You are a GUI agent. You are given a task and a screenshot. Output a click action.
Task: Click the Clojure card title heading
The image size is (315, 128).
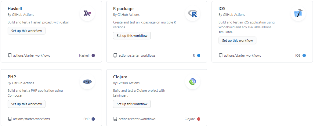tap(120, 77)
